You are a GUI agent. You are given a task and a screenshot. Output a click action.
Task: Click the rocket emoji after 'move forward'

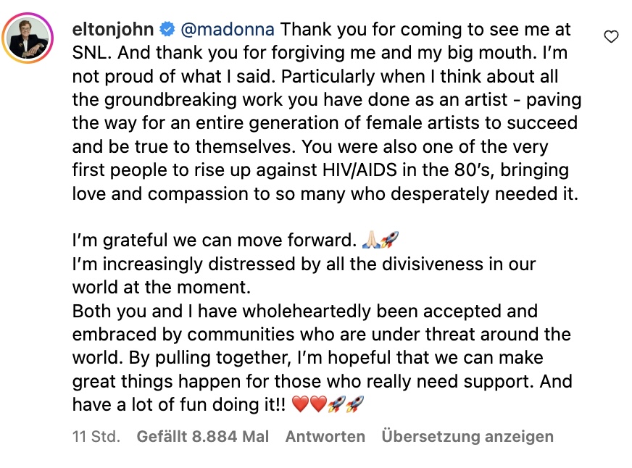point(390,240)
